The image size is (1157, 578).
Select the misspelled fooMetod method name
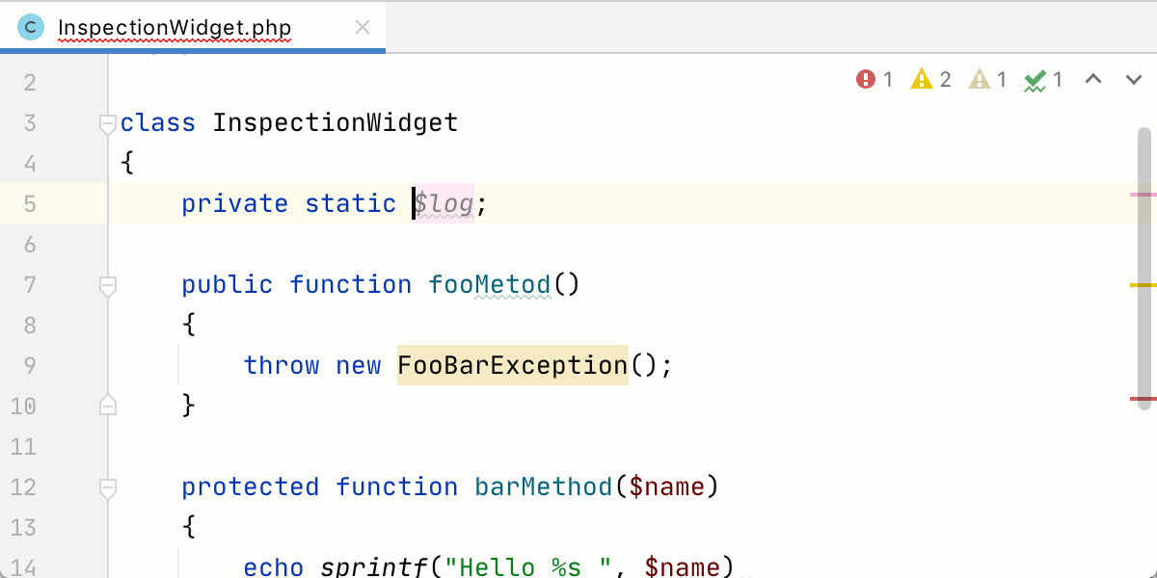(488, 283)
